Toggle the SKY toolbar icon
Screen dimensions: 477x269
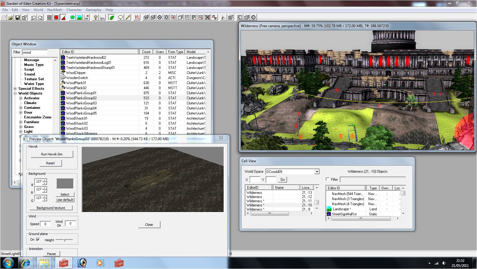102,18
